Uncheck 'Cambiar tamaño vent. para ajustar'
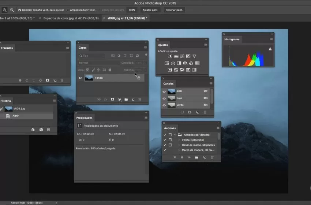The image size is (311, 205). (20, 10)
